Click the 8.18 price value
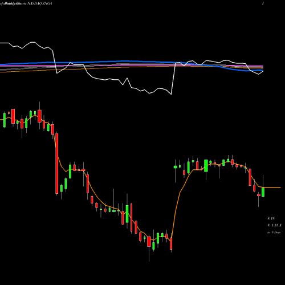Viewport: 285px width, 285px height. coord(271,218)
